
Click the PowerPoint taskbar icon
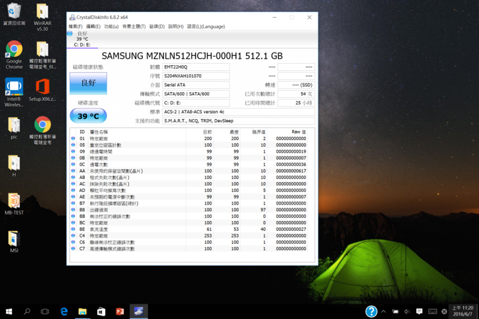tap(120, 311)
